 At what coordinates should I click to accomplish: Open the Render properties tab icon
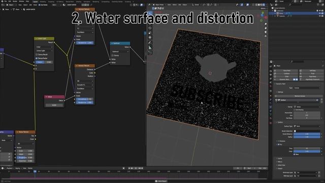(x=271, y=71)
